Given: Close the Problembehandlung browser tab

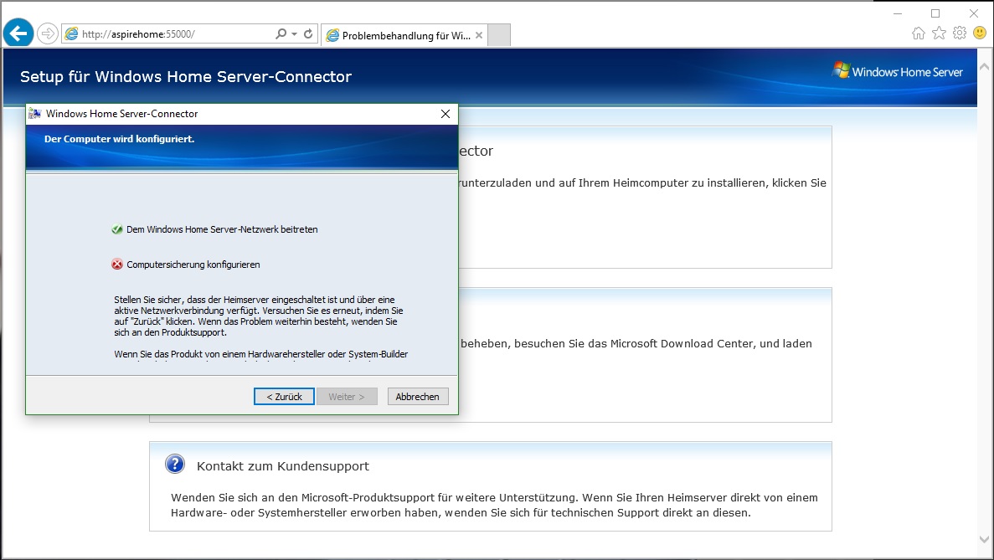Looking at the screenshot, I should coord(479,36).
